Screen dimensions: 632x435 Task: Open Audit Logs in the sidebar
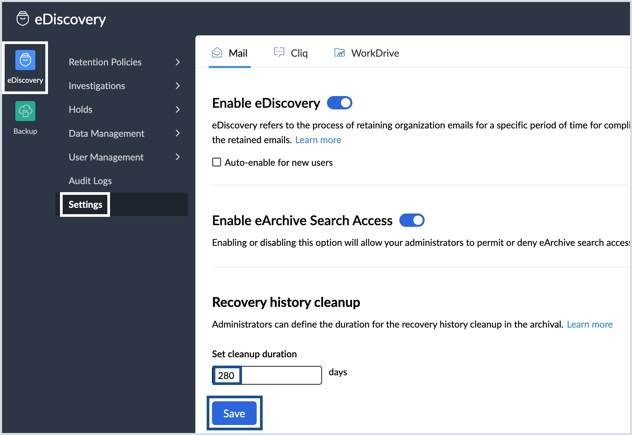tap(90, 181)
